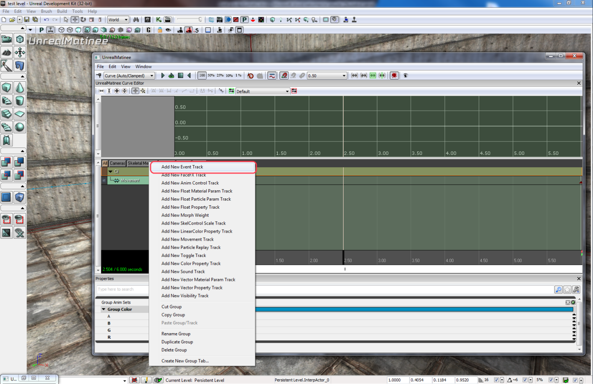Click the camera speed slider
593x384 pixels.
pyautogui.click(x=189, y=20)
